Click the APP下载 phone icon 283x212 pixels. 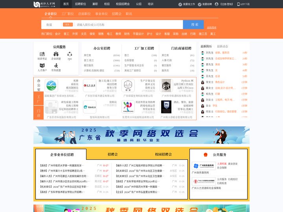click(x=239, y=4)
